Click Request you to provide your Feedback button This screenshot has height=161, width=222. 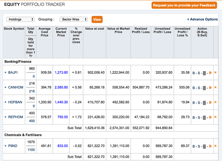[x=184, y=5]
